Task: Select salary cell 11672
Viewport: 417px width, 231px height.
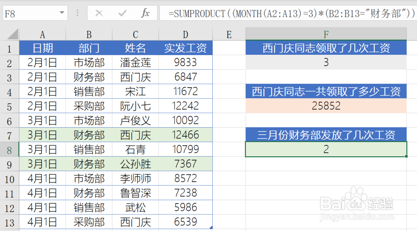Action: click(185, 92)
